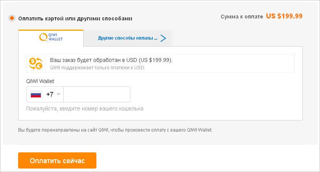
Task: Click the US $199.99 total amount
Action: [x=284, y=16]
